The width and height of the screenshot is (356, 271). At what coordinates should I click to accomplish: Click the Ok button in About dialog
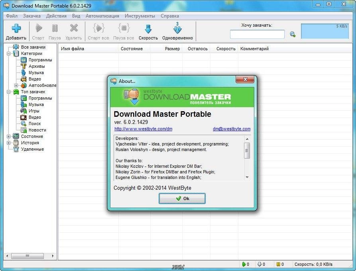point(182,198)
